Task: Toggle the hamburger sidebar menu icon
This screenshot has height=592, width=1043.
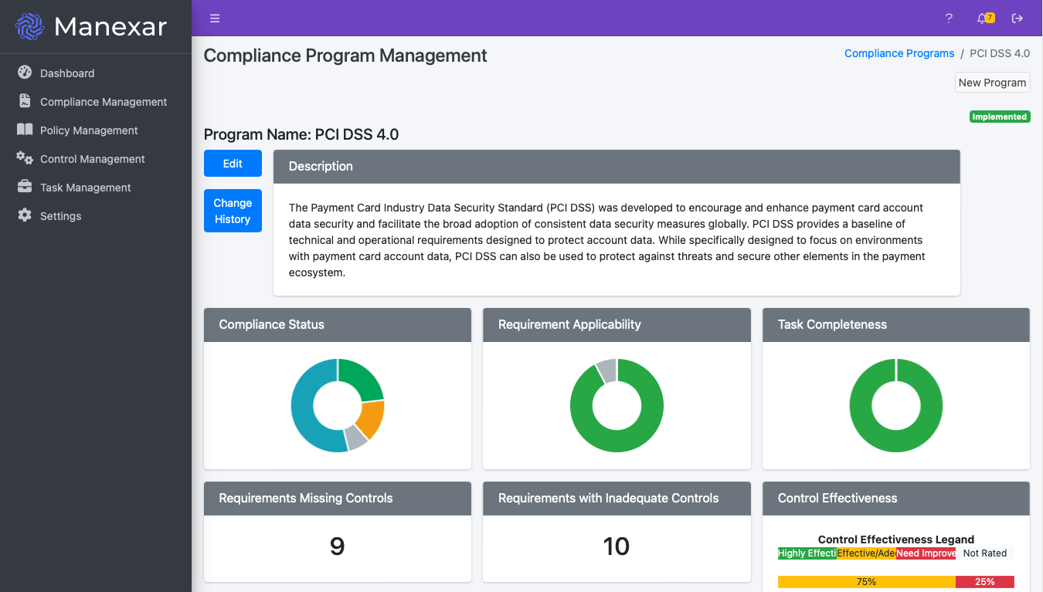Action: [x=215, y=19]
